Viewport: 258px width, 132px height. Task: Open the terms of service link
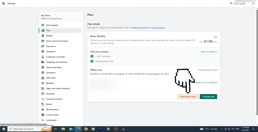(x=140, y=28)
